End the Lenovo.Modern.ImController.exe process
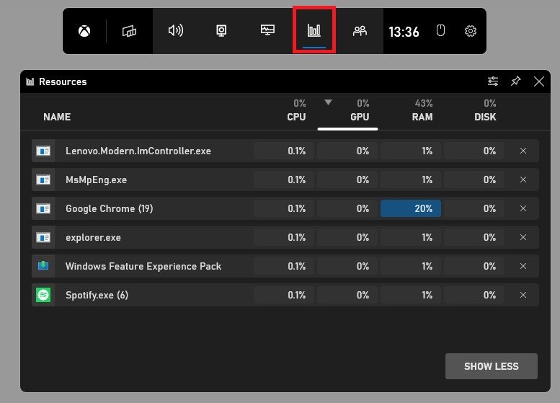The image size is (560, 403). (x=523, y=151)
